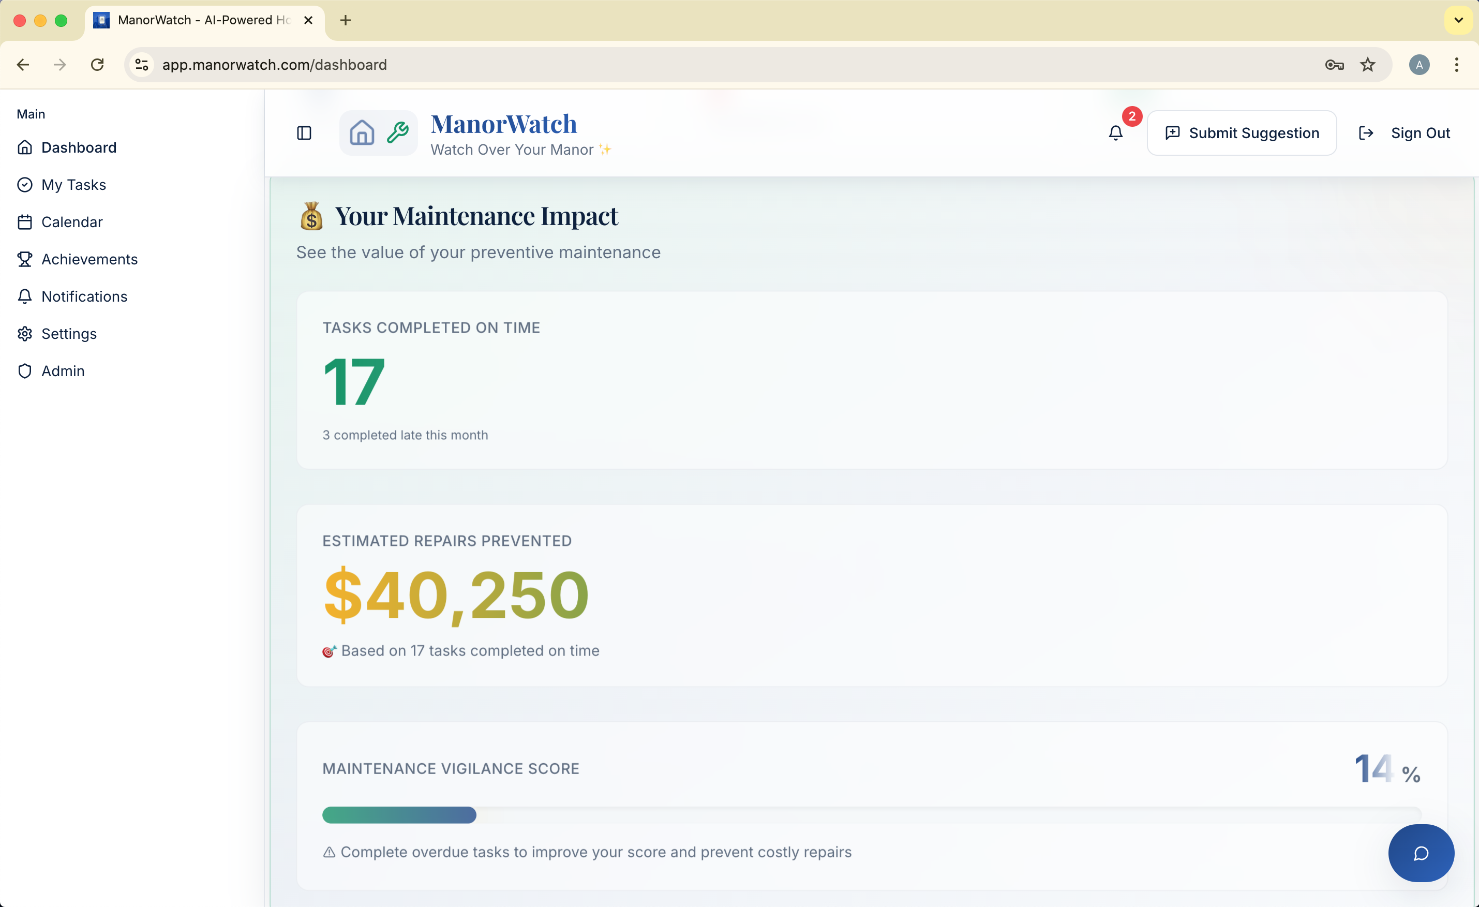Image resolution: width=1479 pixels, height=907 pixels.
Task: Open the notifications bell with badge
Action: pos(1116,132)
